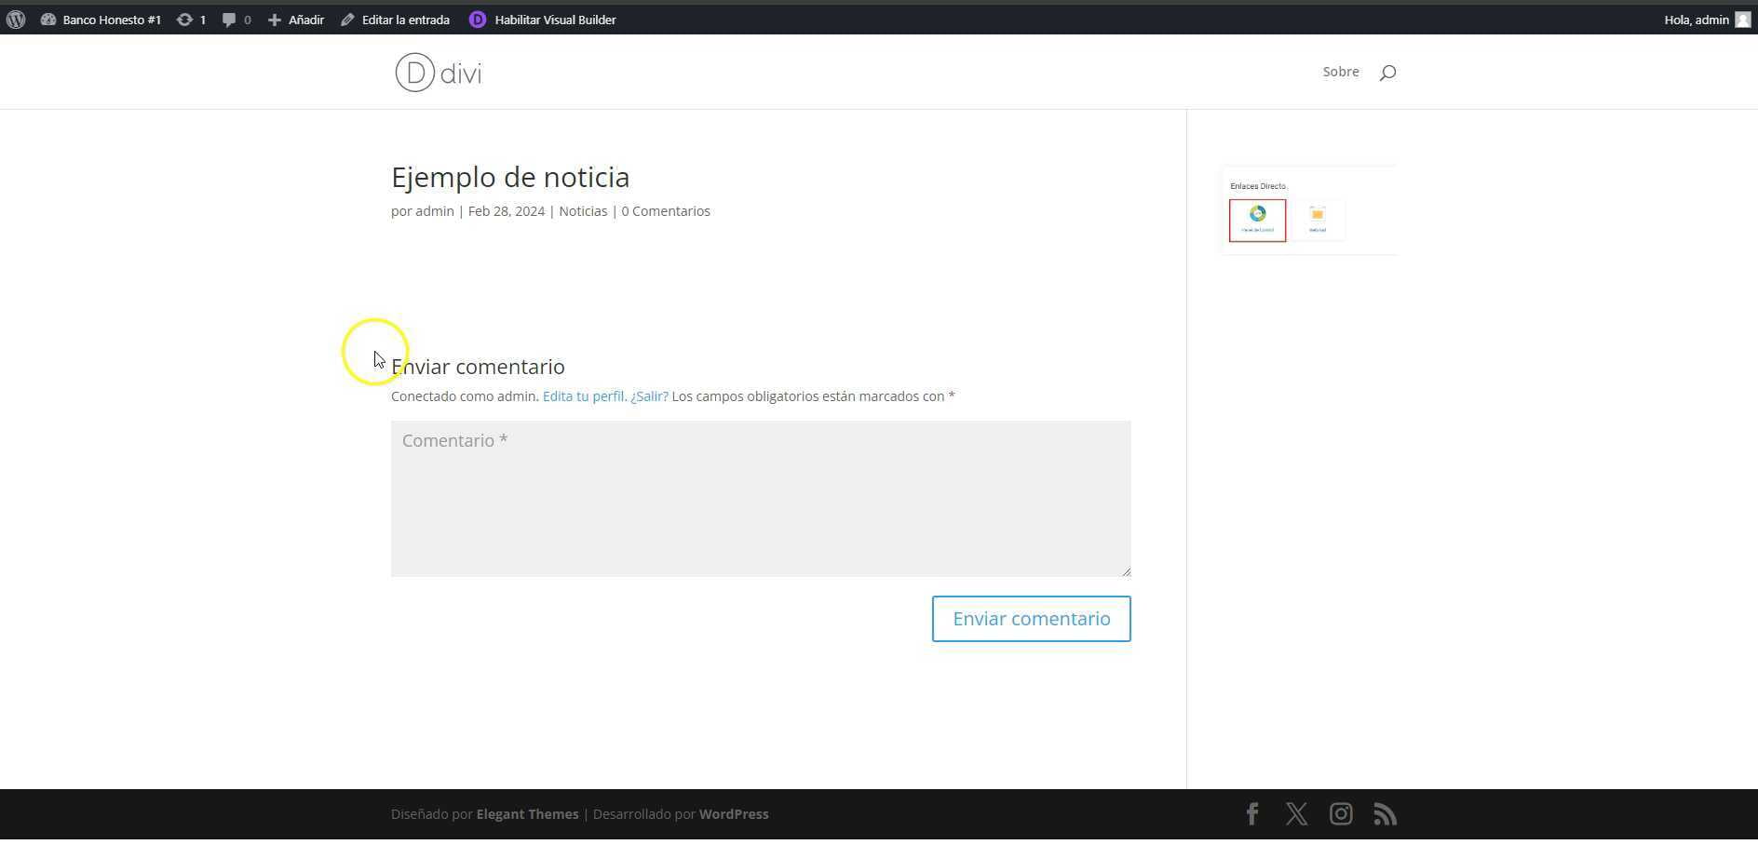The image size is (1758, 858).
Task: Open the Sobre navigation menu item
Action: coord(1341,72)
